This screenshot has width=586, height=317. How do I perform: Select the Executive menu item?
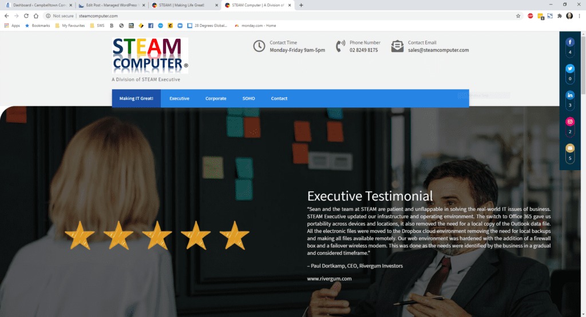click(179, 98)
